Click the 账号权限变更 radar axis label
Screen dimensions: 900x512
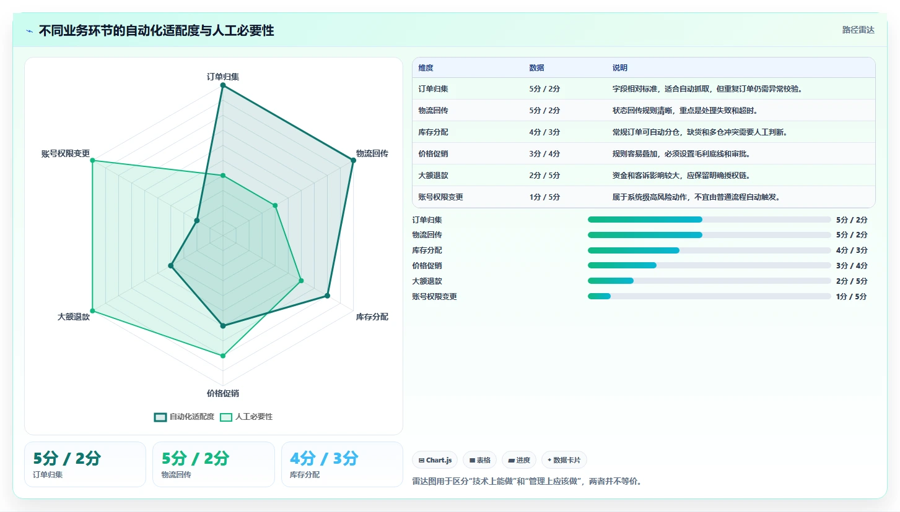coord(66,153)
